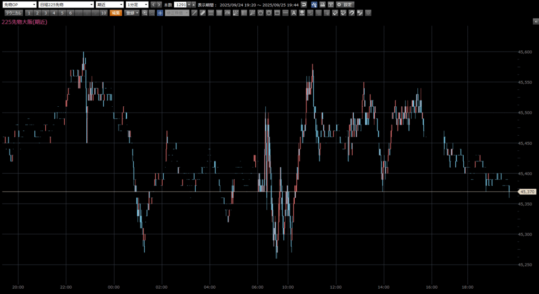The width and height of the screenshot is (539, 294).
Task: Click the zoom in magnifier icon
Action: pos(144,13)
